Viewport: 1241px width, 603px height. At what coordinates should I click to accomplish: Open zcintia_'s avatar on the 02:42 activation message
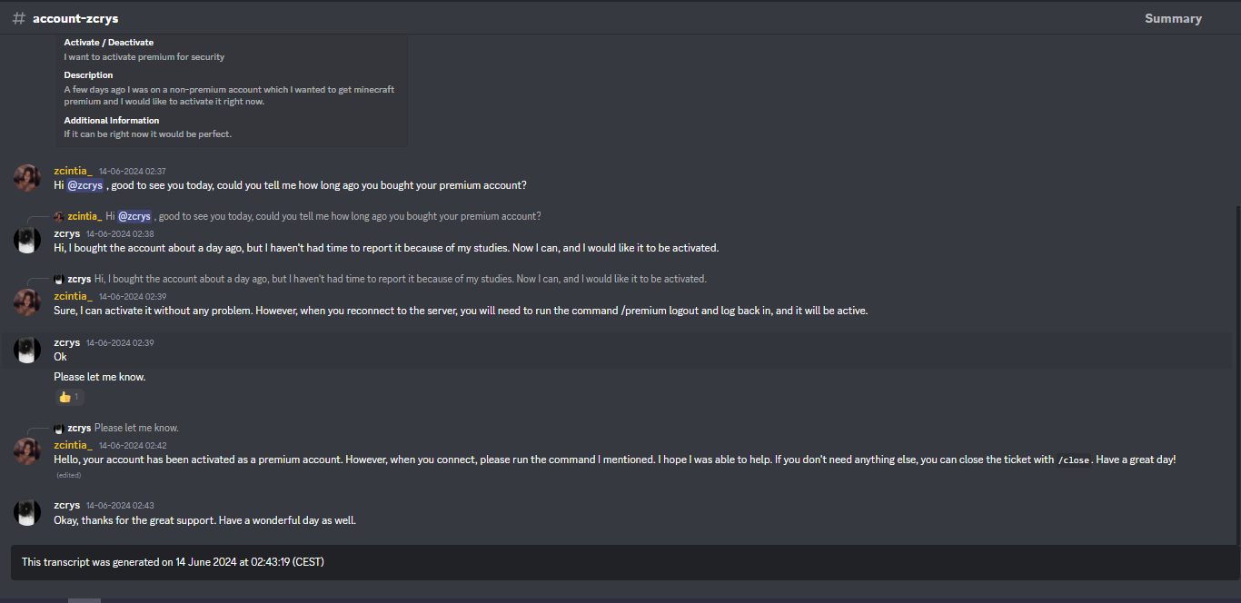tap(26, 452)
